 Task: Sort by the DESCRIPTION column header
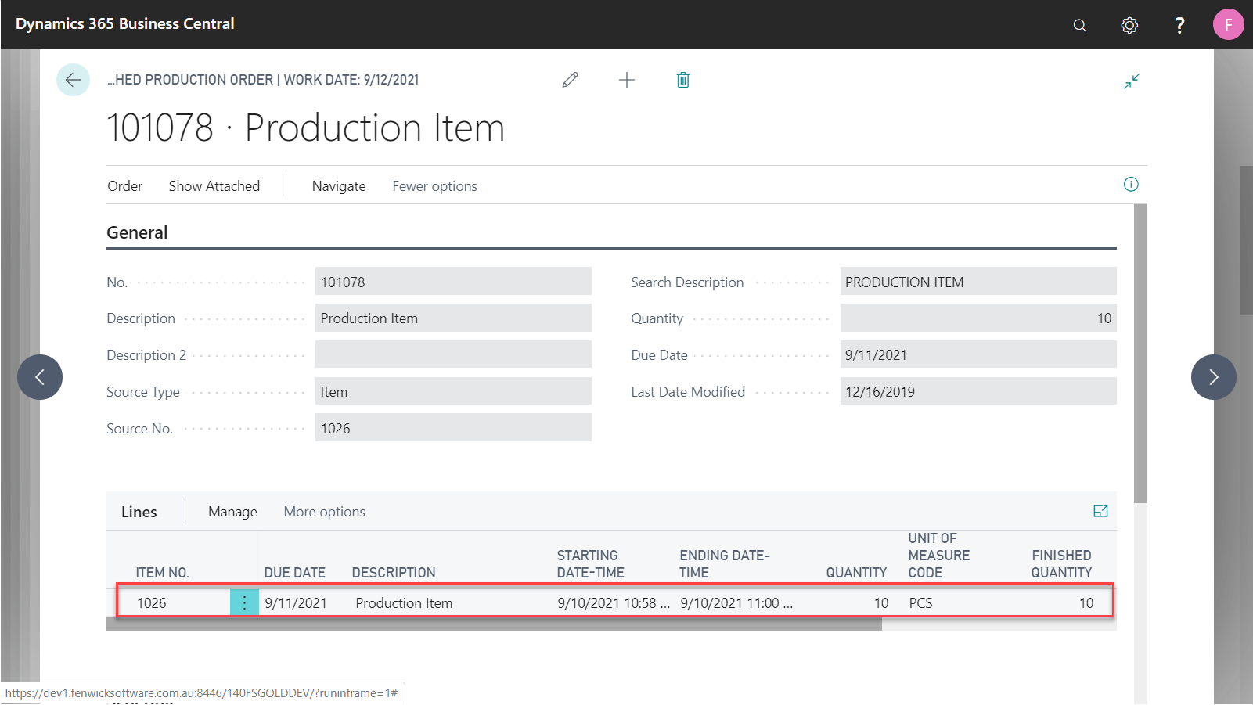coord(394,573)
